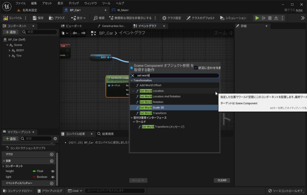Viewport: 307px width, 195px height.
Task: Switch to ビューポート tab
Action: (x=74, y=26)
